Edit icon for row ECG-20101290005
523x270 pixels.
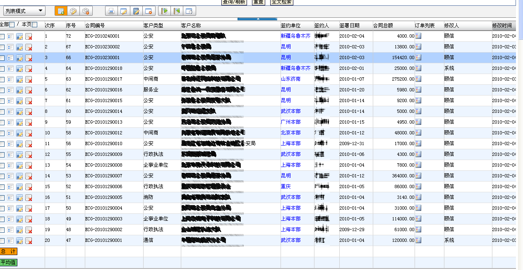coord(19,198)
